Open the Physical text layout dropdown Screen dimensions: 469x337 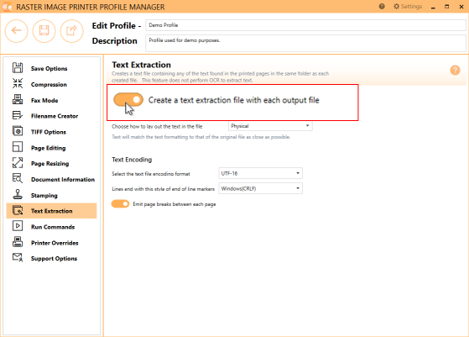[270, 126]
